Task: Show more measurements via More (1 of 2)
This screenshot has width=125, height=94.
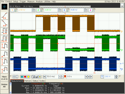Action: (4, 78)
